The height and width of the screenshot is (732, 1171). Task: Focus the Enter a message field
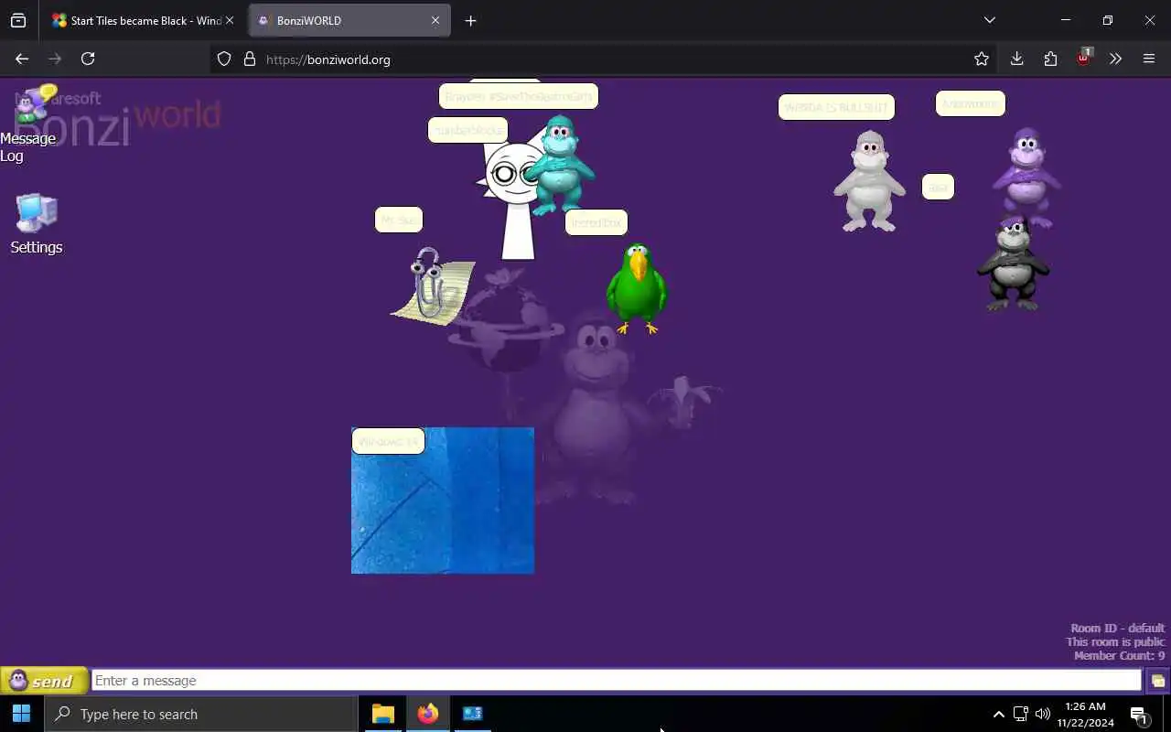[617, 681]
